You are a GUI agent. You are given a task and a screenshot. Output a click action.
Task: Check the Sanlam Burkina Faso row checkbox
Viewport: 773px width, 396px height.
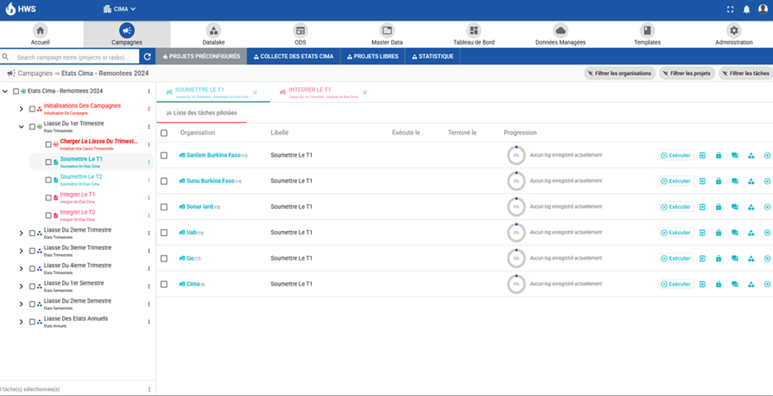[x=165, y=155]
